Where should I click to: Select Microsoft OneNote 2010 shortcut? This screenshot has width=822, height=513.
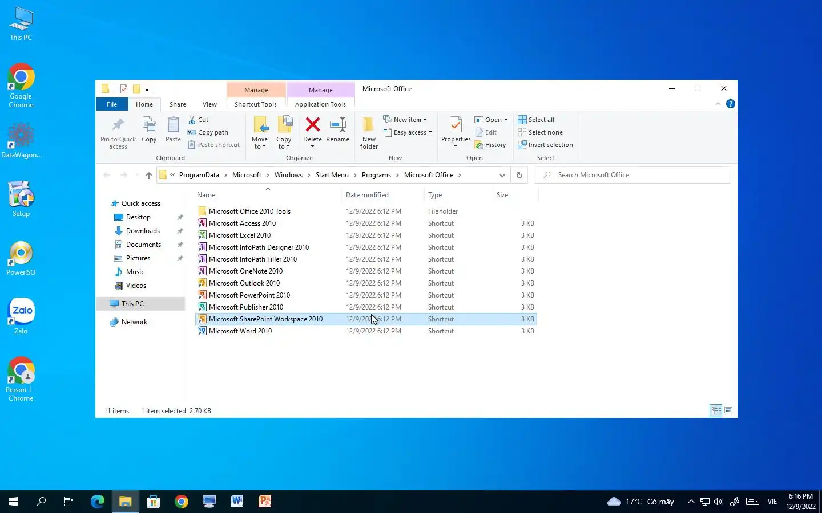(x=366, y=271)
